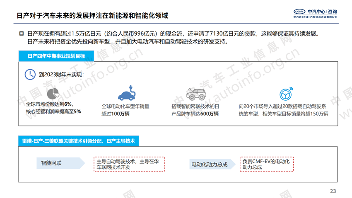Click the square bullet before 日产现在拥有
Viewport: 352px width, 198px height.
(22, 34)
